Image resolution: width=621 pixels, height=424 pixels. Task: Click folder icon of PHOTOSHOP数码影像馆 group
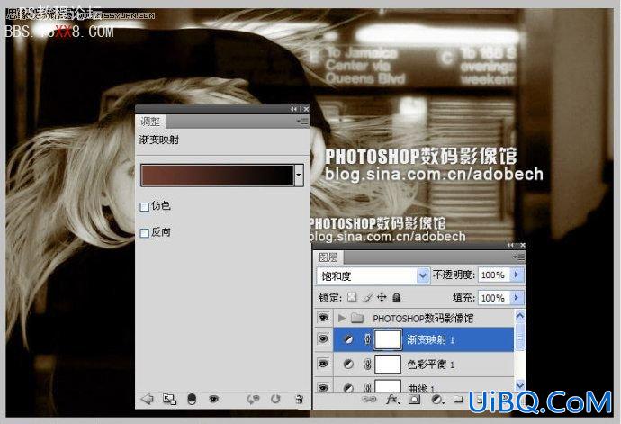[x=357, y=318]
